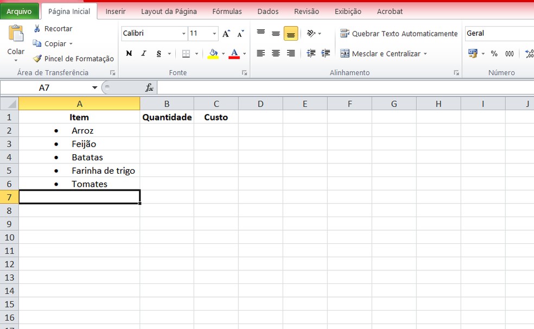
Task: Enable Quebrar Texto Automaticamente wrapping
Action: tap(399, 33)
